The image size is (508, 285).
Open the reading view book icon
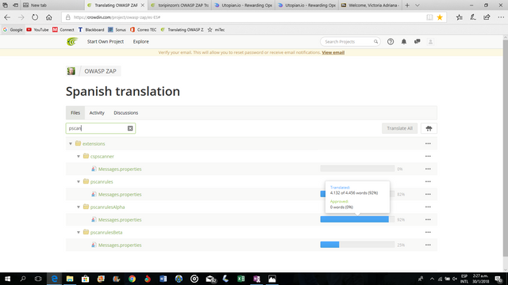pyautogui.click(x=429, y=17)
